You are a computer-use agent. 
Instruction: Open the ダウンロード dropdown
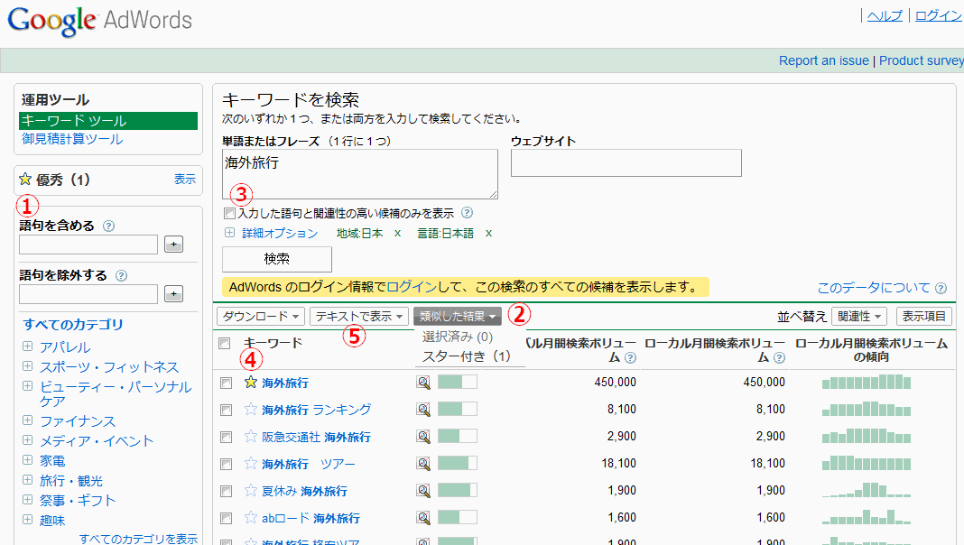click(x=261, y=317)
